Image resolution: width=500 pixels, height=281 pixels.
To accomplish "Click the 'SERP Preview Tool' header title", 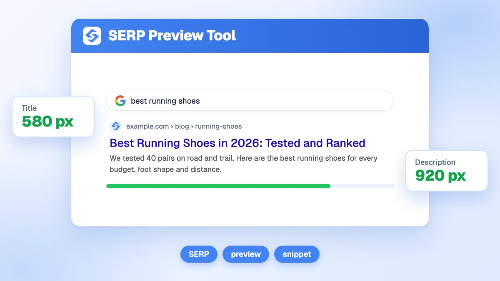I will point(172,36).
